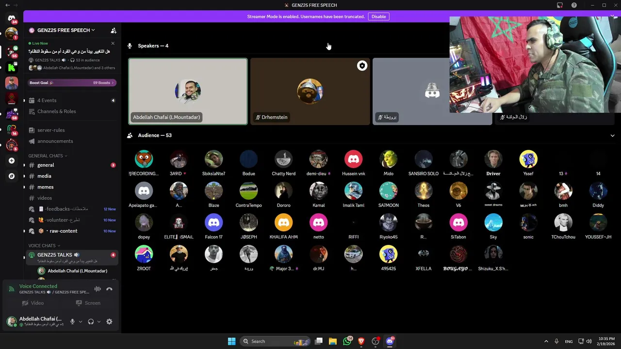Open the 4 Events item
This screenshot has height=349, width=621.
click(72, 100)
